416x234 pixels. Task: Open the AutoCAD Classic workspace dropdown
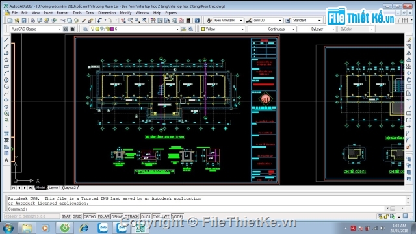(36, 29)
